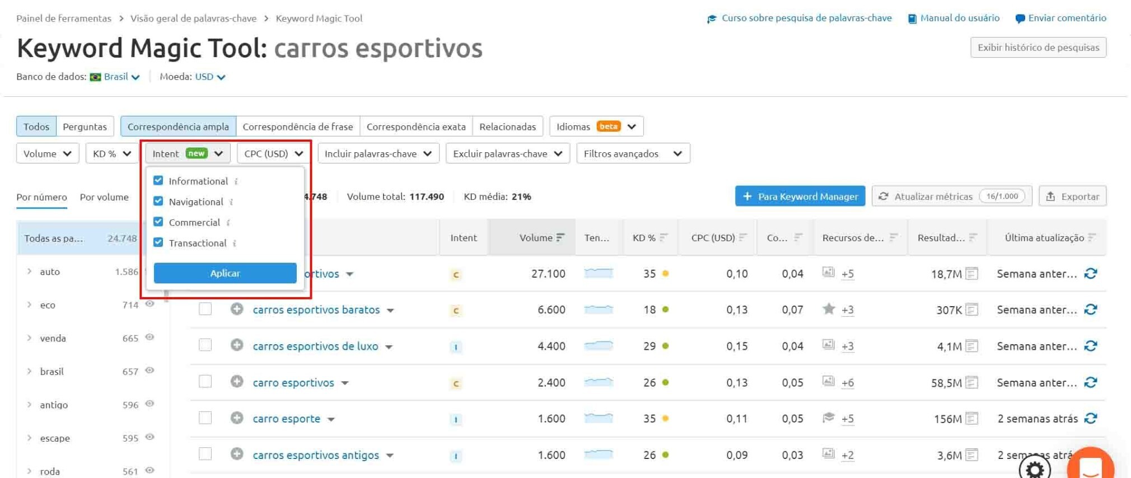Refresh metrics for carro esportivos row
The image size is (1131, 478).
1090,382
